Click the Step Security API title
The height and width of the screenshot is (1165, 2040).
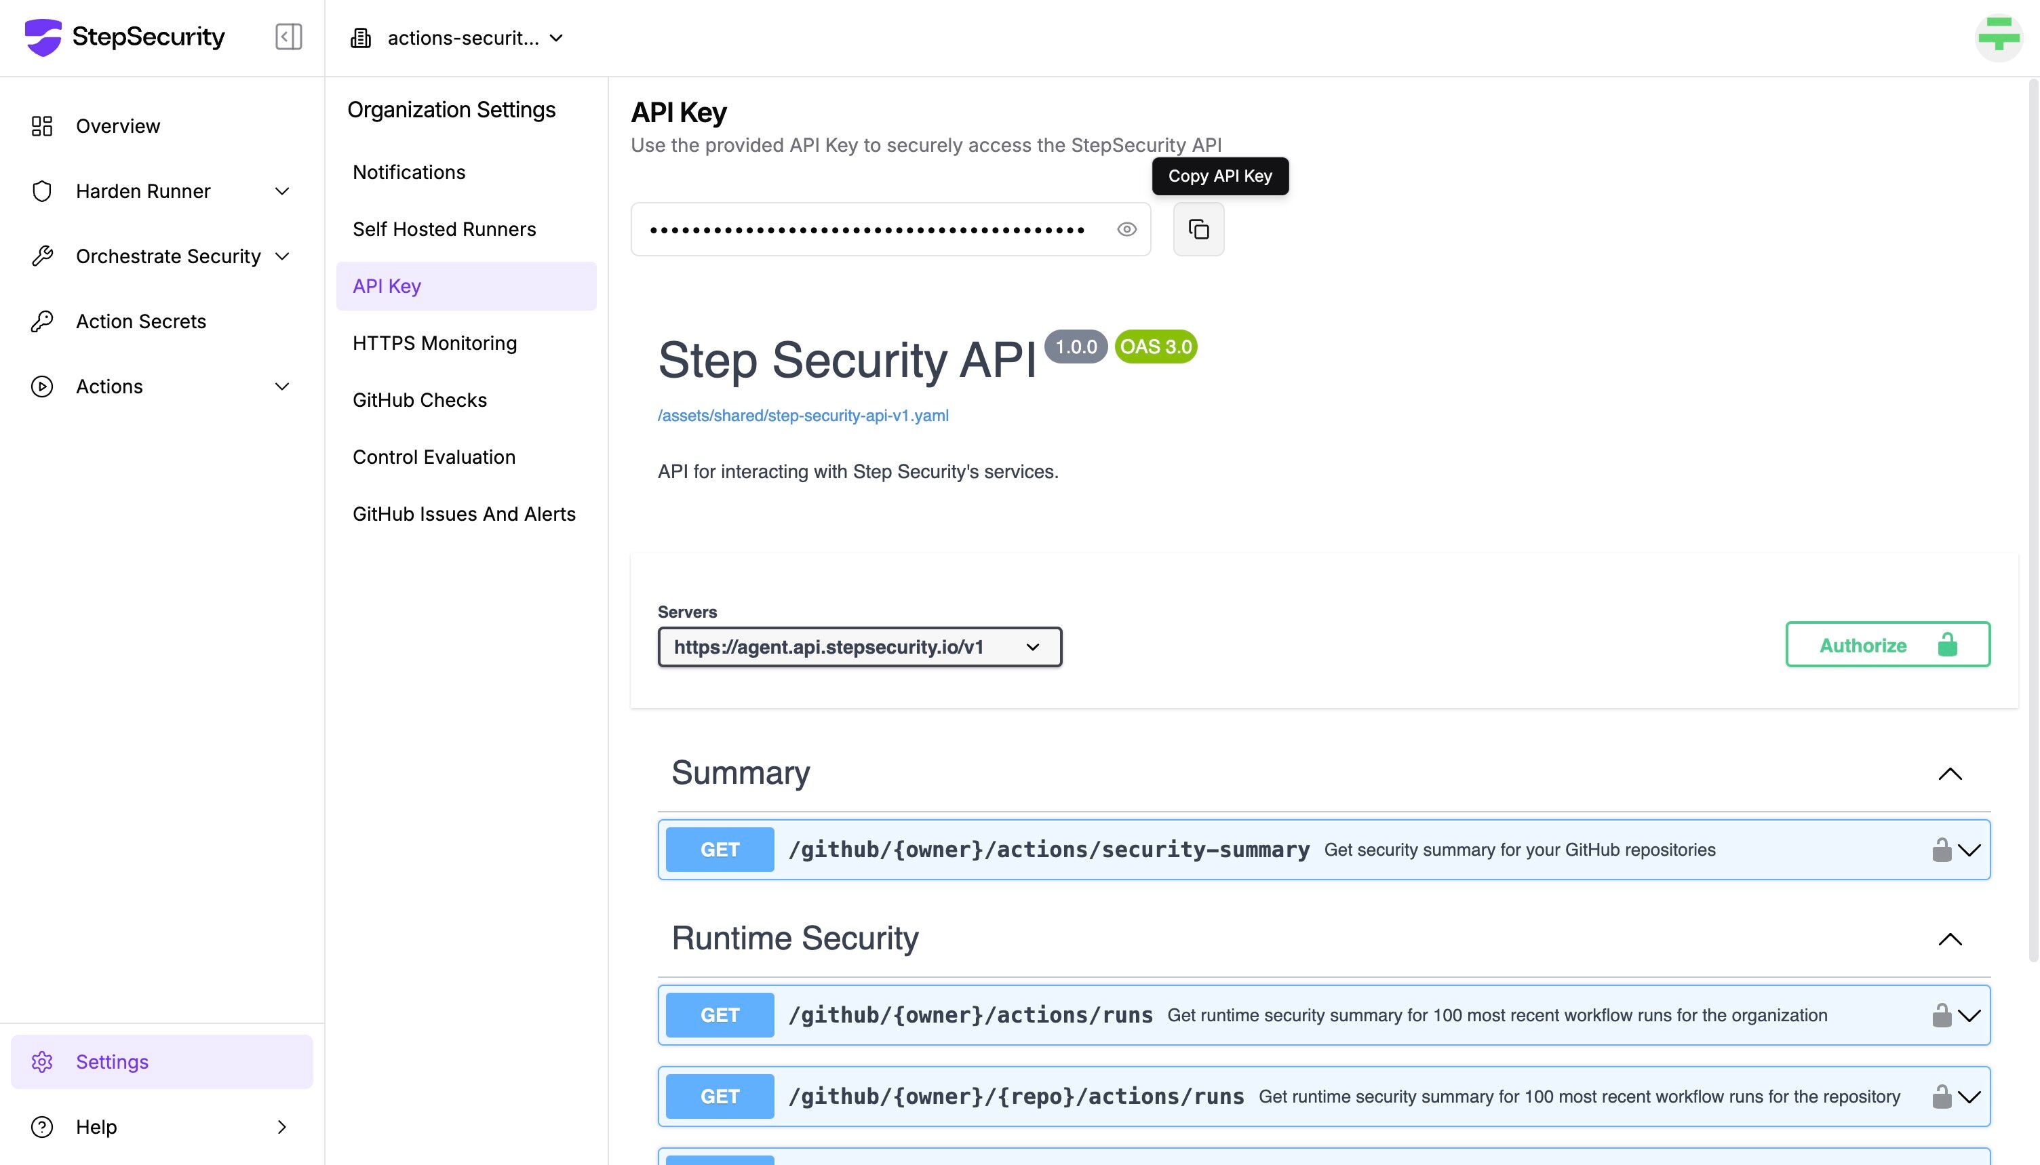tap(846, 360)
